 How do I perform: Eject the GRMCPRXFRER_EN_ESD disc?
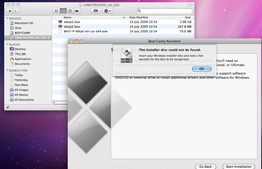49,38
